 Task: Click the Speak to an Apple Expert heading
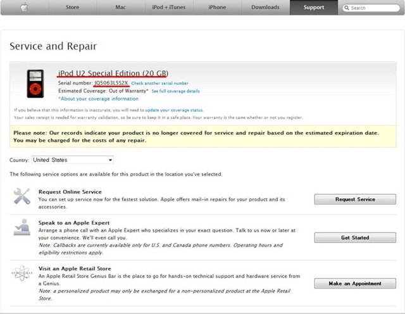click(74, 223)
